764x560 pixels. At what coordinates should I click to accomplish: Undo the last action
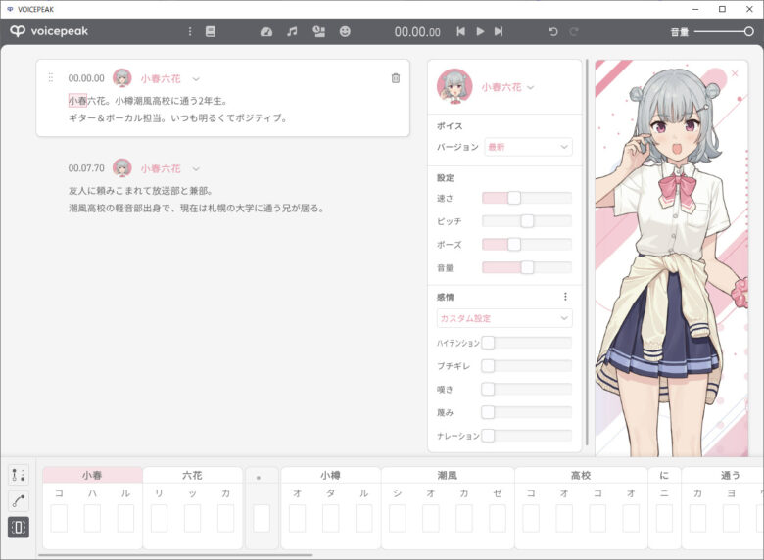pos(553,31)
